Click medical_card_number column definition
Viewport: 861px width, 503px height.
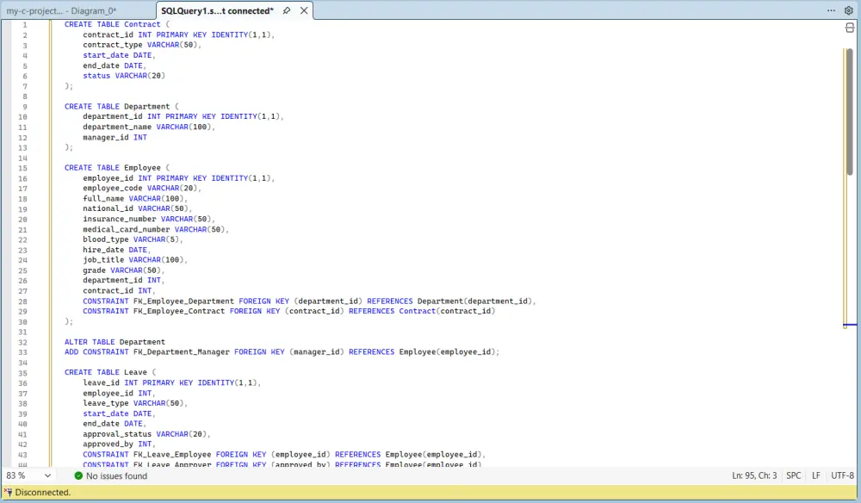(156, 229)
